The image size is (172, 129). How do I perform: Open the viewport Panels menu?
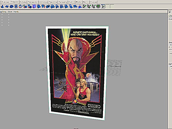16,12
